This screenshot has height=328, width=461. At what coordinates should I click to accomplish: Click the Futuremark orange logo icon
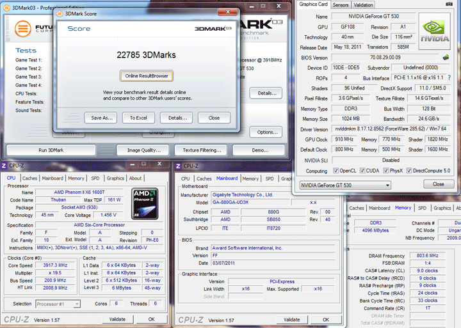tap(23, 29)
